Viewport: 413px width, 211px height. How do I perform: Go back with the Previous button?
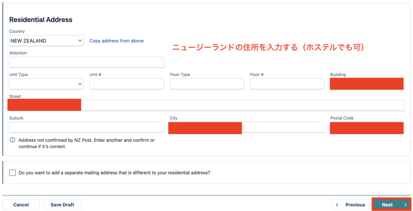[350, 205]
